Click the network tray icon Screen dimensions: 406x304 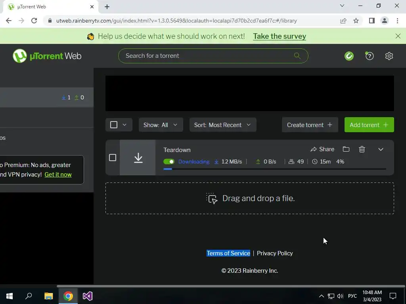[331, 296]
